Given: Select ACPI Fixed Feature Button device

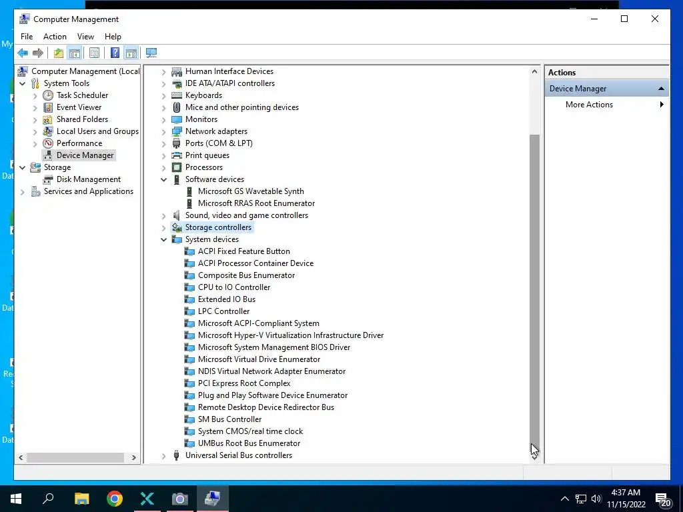Looking at the screenshot, I should [x=244, y=251].
